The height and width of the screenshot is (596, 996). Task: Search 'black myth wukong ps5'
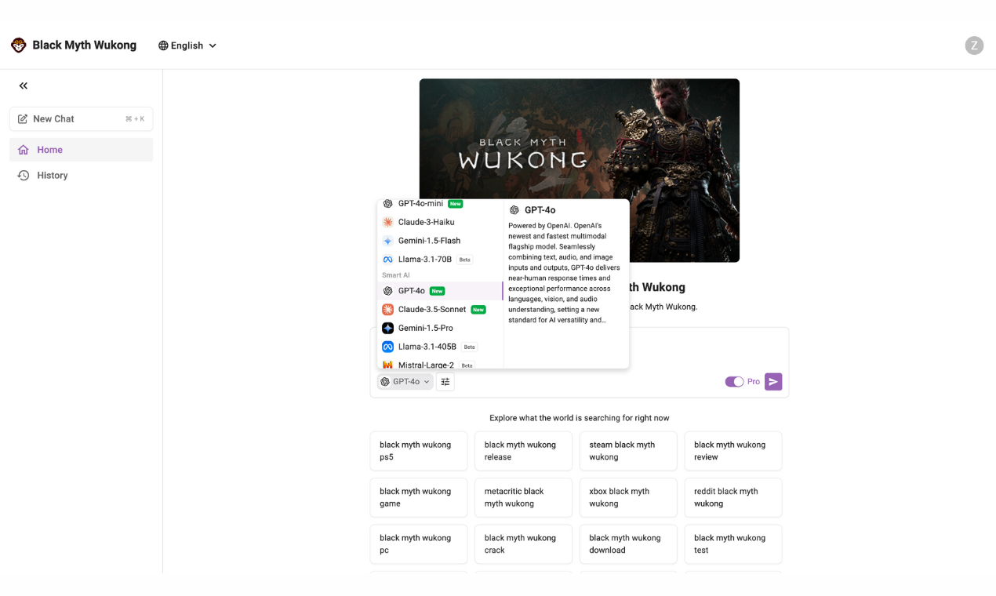pos(419,451)
